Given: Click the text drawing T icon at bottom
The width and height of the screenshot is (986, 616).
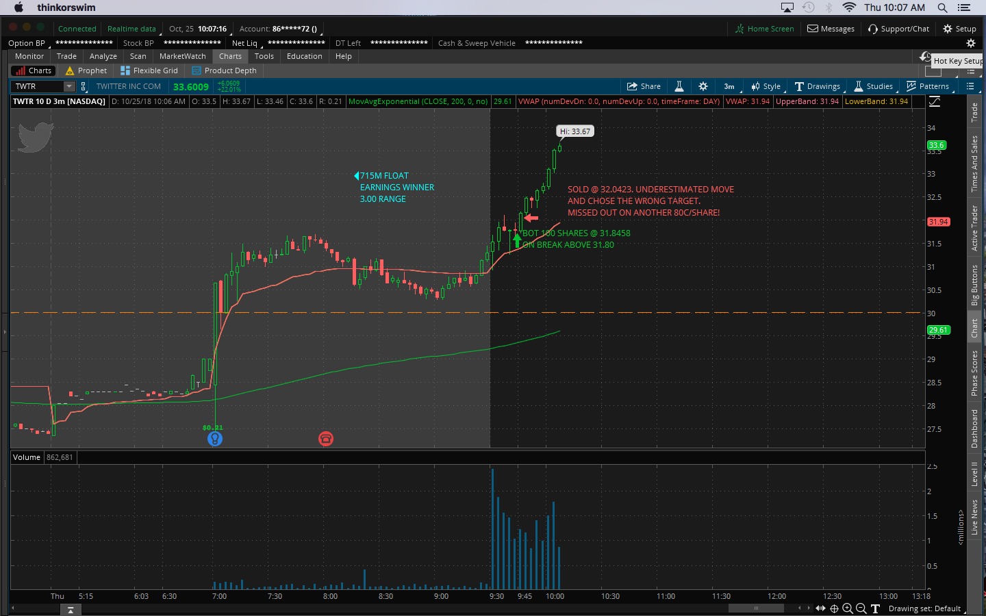Looking at the screenshot, I should point(875,608).
